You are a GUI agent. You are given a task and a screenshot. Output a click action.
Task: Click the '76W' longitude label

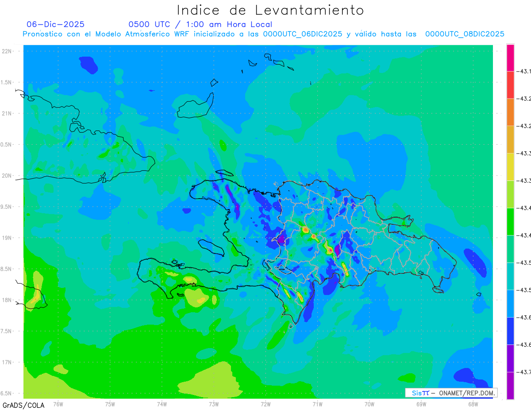pyautogui.click(x=58, y=404)
